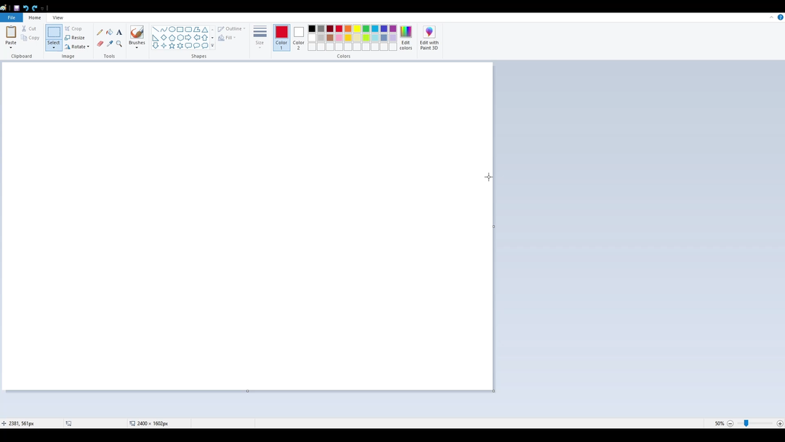This screenshot has height=442, width=785.
Task: Switch to the View tab
Action: [57, 17]
